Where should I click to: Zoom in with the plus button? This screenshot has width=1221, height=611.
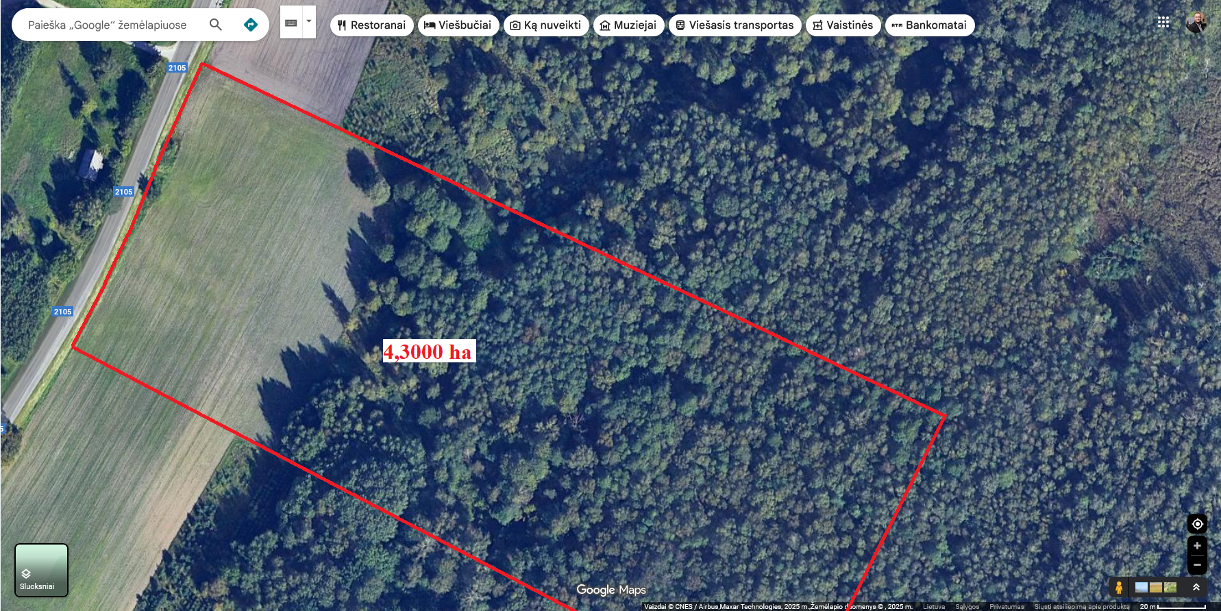(1197, 546)
